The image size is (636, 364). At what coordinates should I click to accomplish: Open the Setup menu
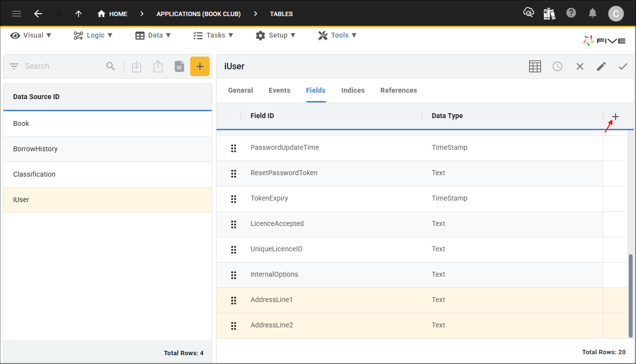coord(276,35)
